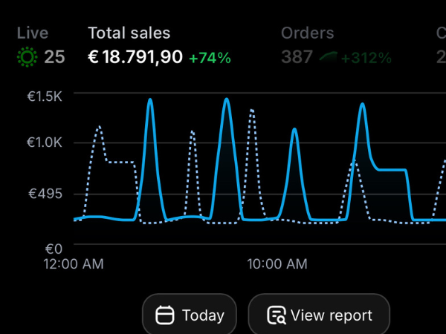Click the calendar icon in Today button
This screenshot has height=334, width=446.
point(165,315)
